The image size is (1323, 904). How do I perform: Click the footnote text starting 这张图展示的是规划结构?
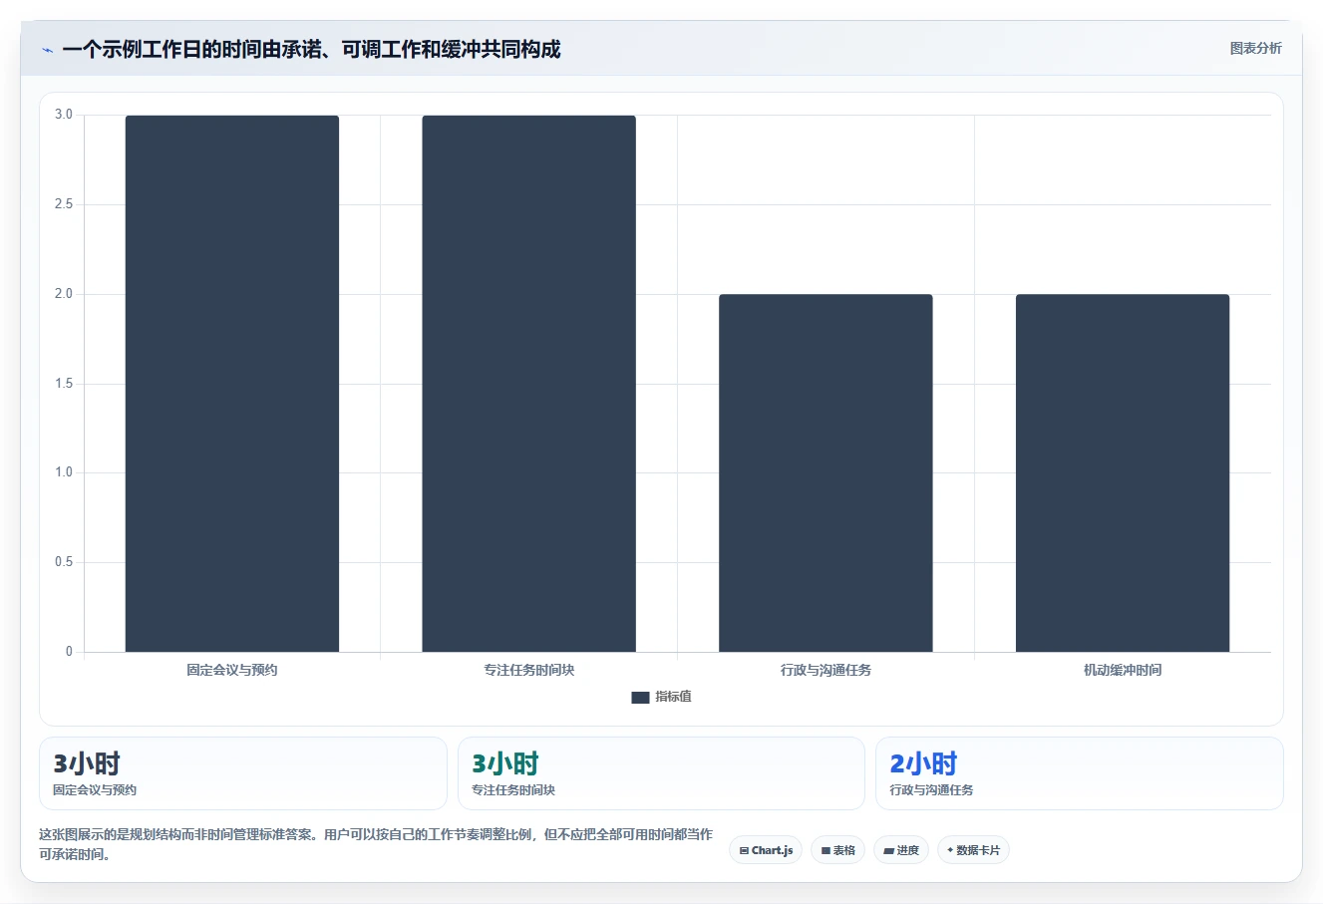tap(376, 844)
